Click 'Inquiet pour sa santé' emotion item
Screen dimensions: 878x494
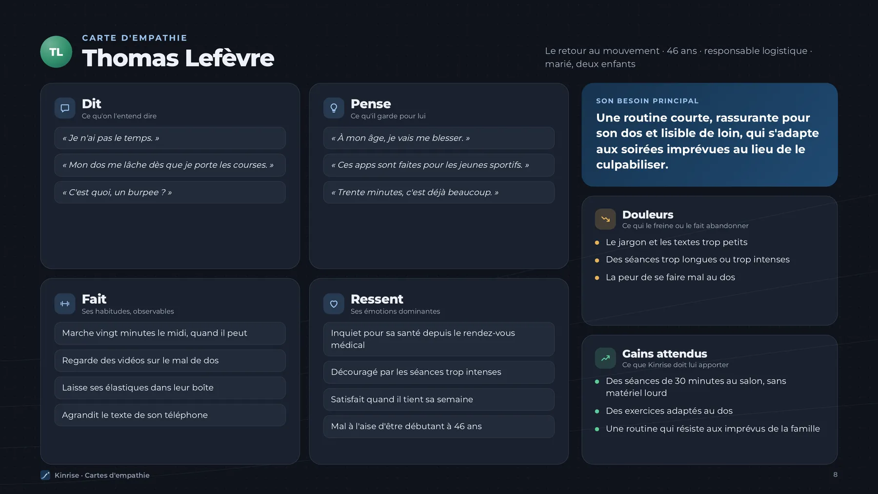point(439,339)
